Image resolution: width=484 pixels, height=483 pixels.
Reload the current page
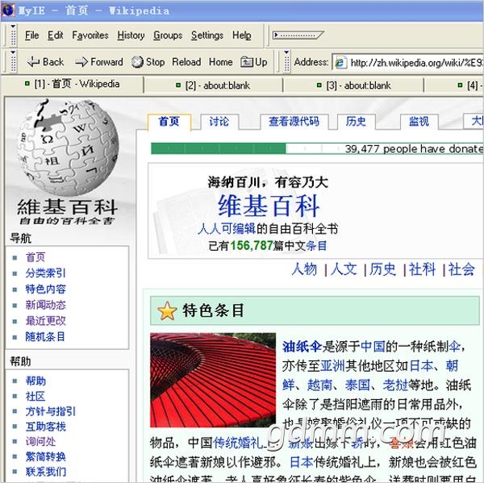pos(186,62)
